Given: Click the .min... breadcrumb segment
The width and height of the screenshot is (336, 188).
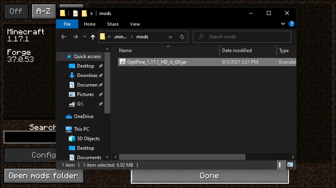Looking at the screenshot, I should point(120,37).
